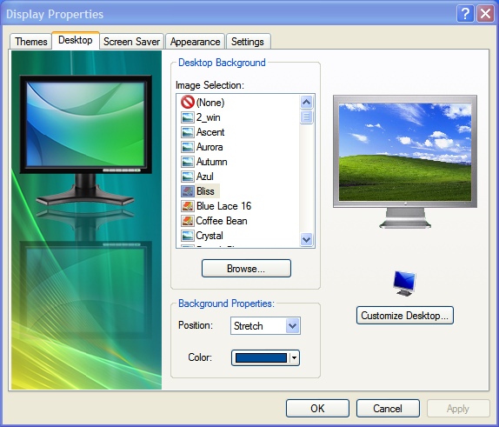Click the paint icon beside Blue Lace 16
Screen dimensions: 499x427
[x=188, y=206]
